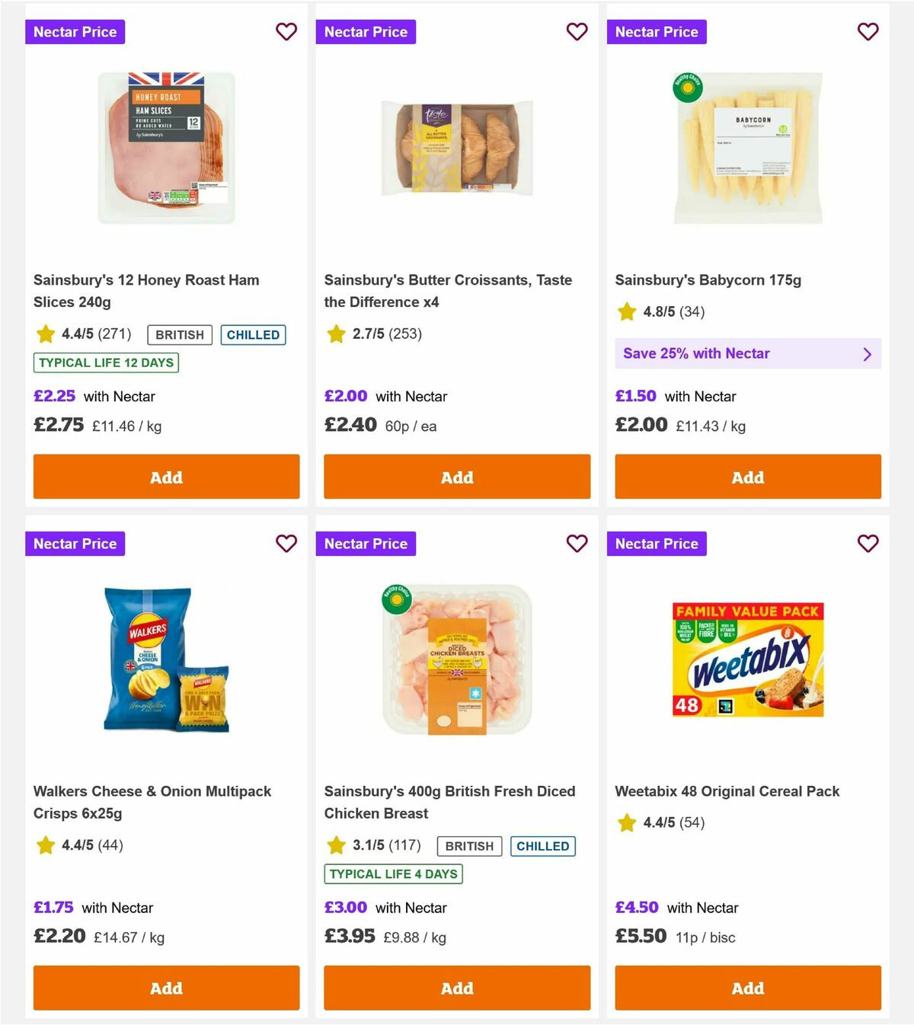The image size is (914, 1025).
Task: Favourite the Butter Croissants product
Action: (x=577, y=32)
